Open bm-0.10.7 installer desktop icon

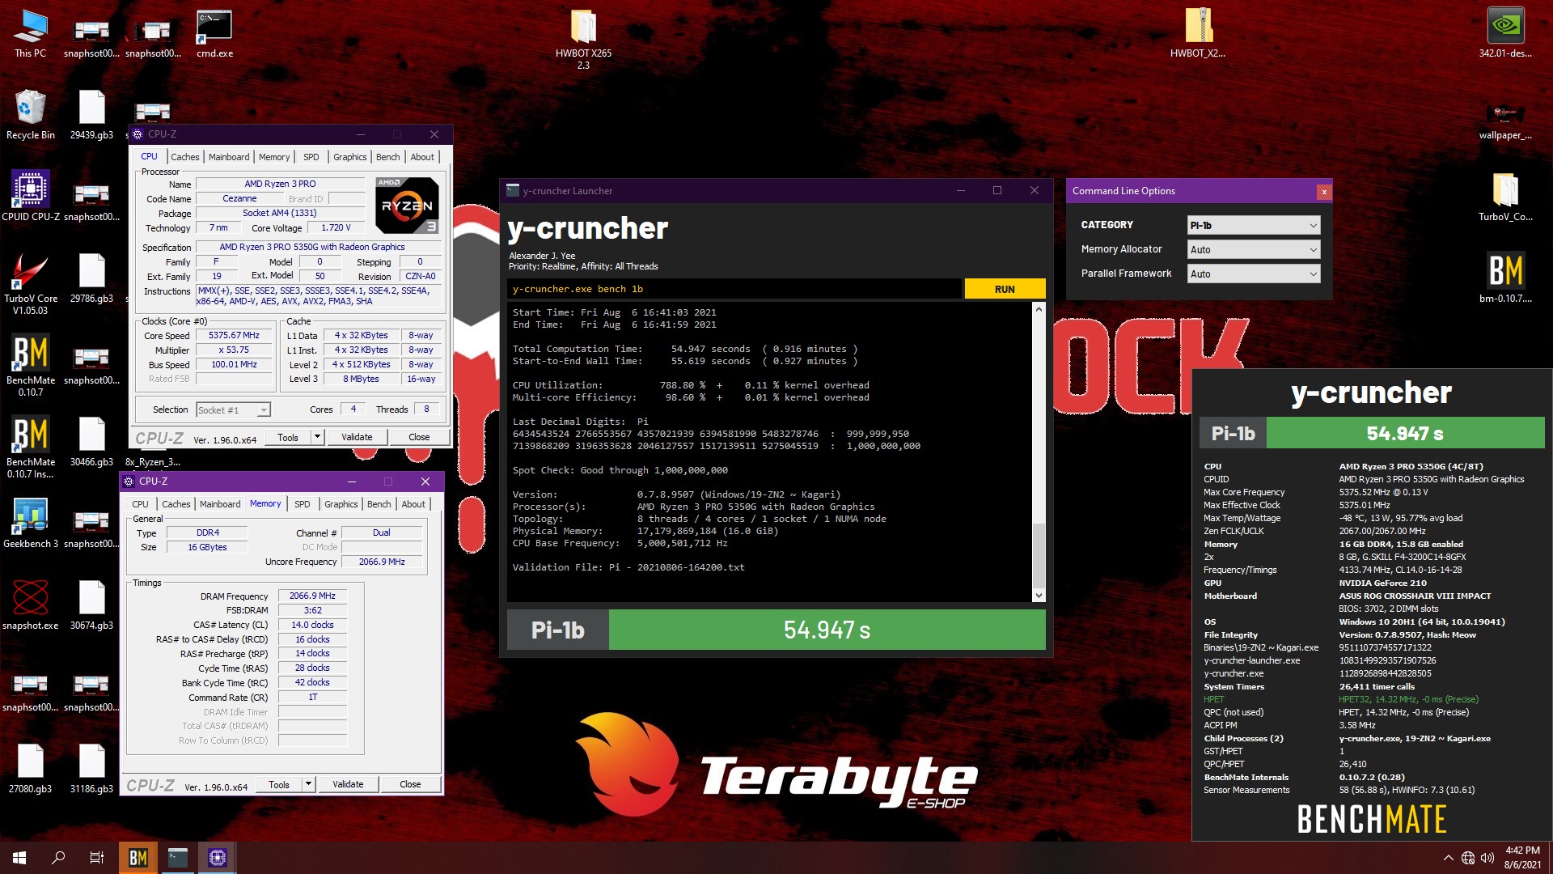1505,278
